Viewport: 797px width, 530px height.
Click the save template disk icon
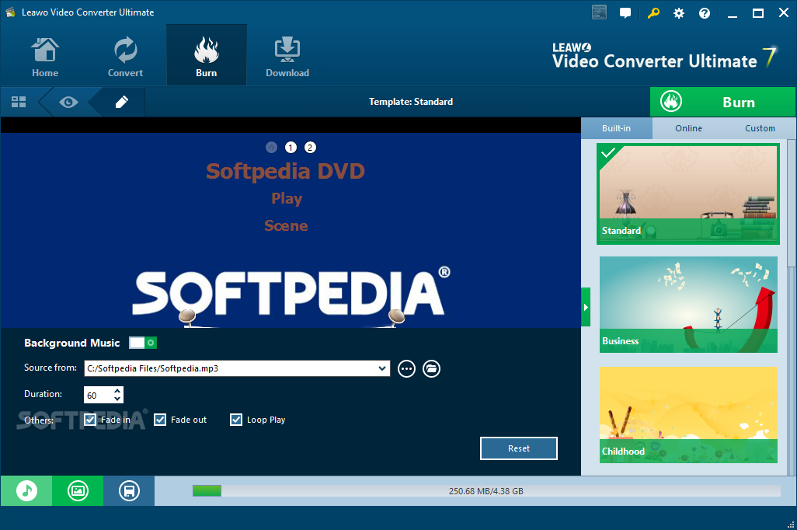(x=129, y=491)
